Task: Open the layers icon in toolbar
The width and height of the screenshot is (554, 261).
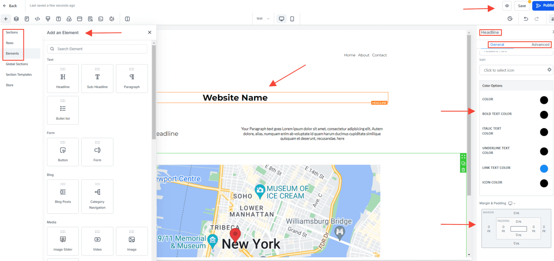Action: [16, 19]
